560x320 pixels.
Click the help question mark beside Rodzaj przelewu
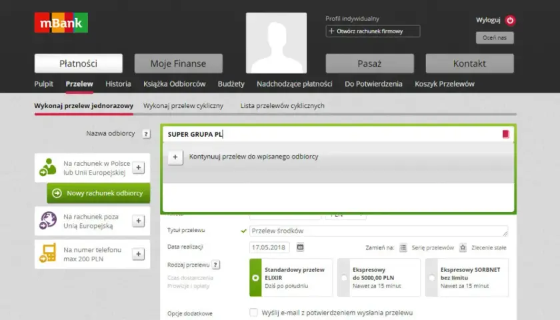click(215, 265)
